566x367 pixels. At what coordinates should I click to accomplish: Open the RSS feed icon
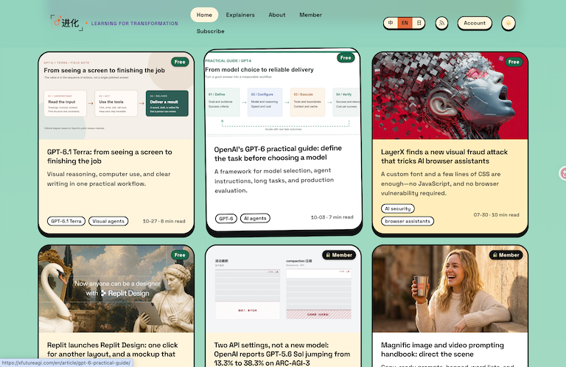(441, 23)
